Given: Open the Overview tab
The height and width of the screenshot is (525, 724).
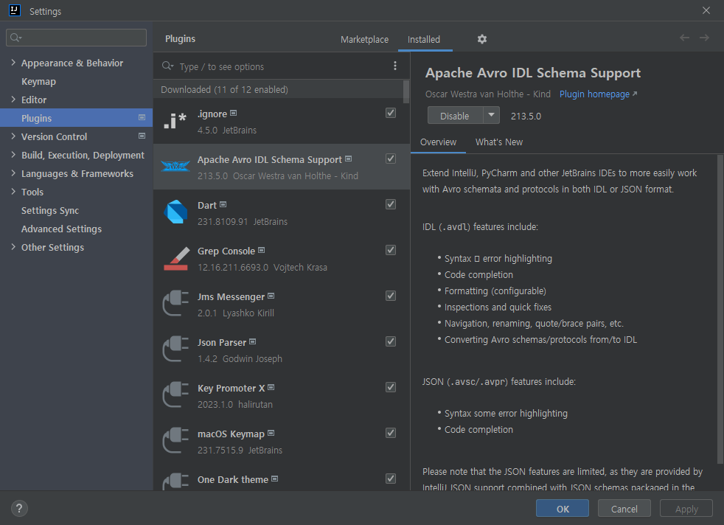Looking at the screenshot, I should [438, 142].
